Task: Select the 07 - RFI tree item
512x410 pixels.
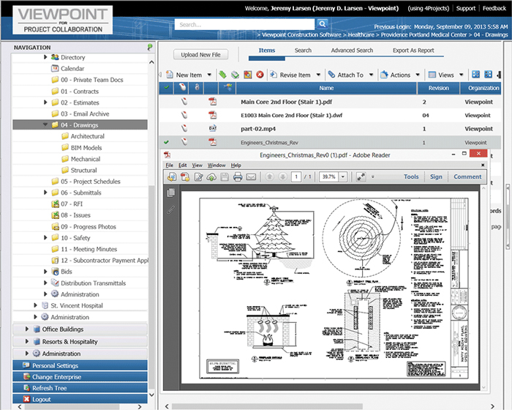Action: [x=72, y=204]
